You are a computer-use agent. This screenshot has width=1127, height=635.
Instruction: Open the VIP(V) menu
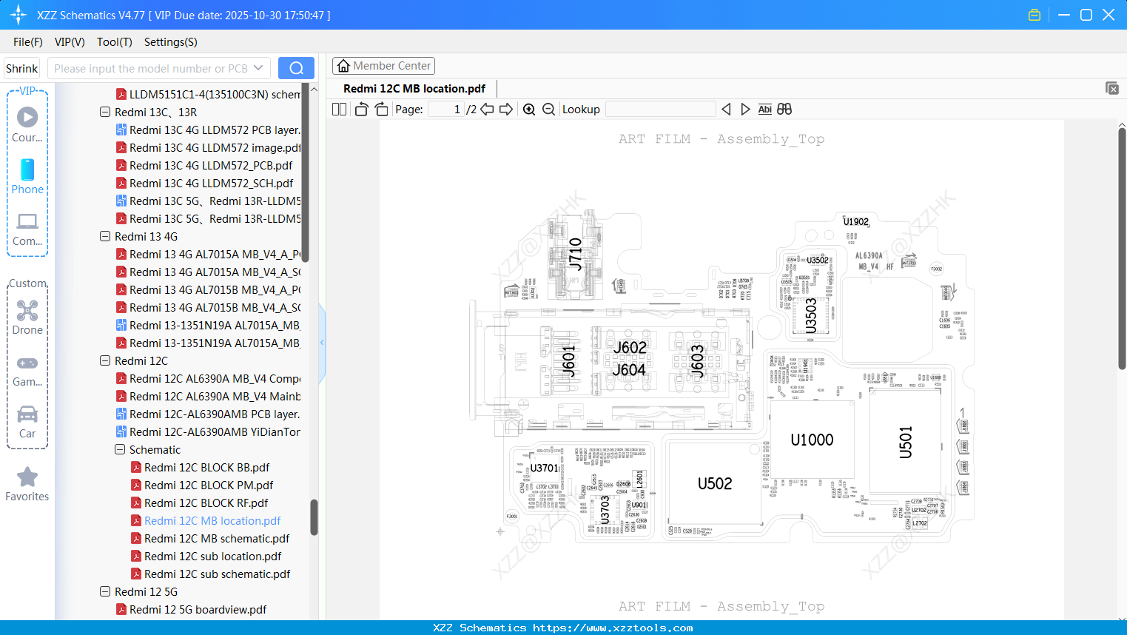[70, 42]
